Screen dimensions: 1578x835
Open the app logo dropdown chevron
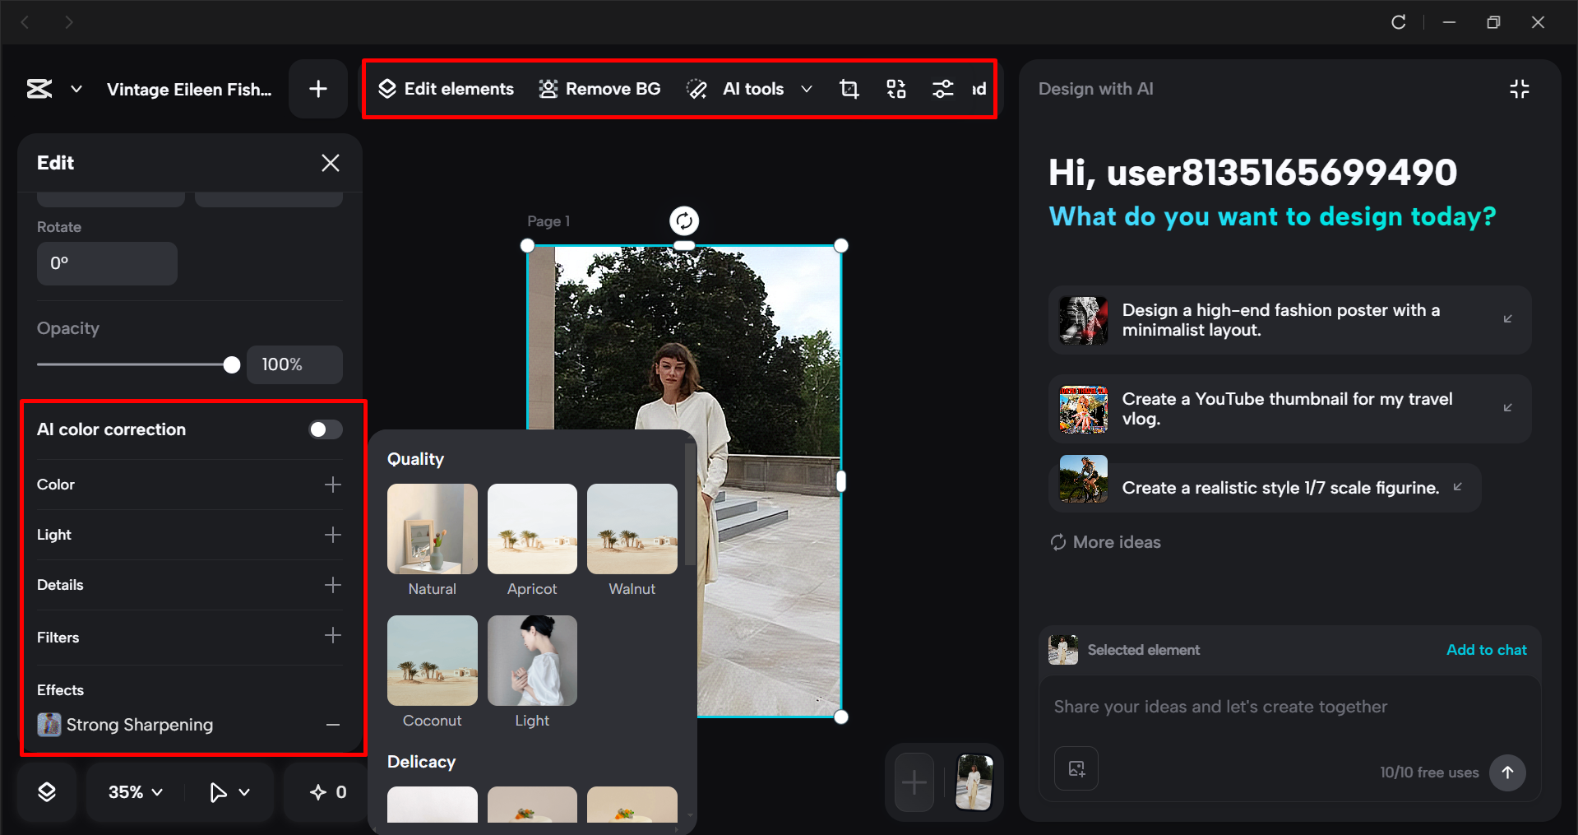point(76,89)
